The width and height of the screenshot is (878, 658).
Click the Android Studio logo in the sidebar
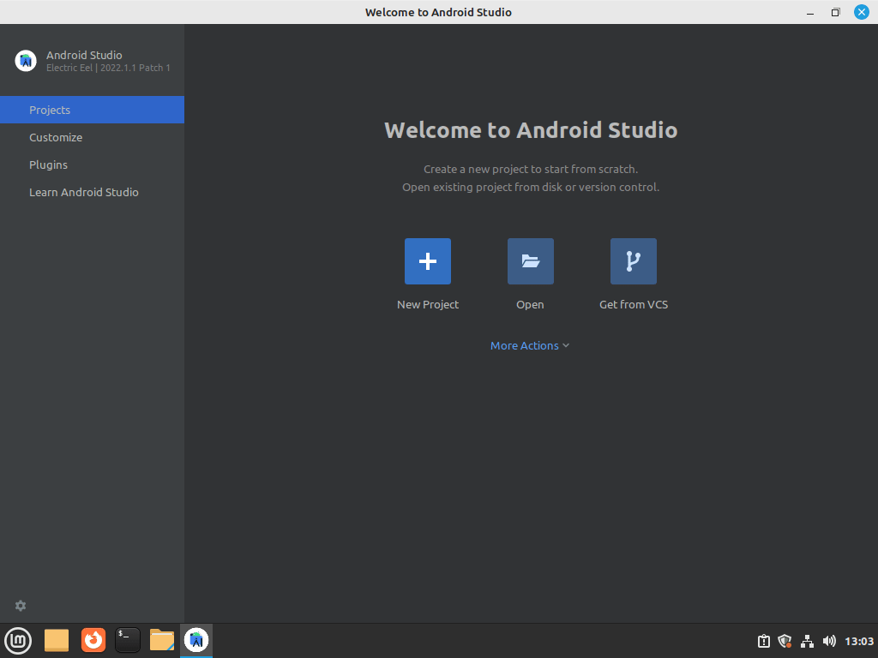pyautogui.click(x=24, y=60)
